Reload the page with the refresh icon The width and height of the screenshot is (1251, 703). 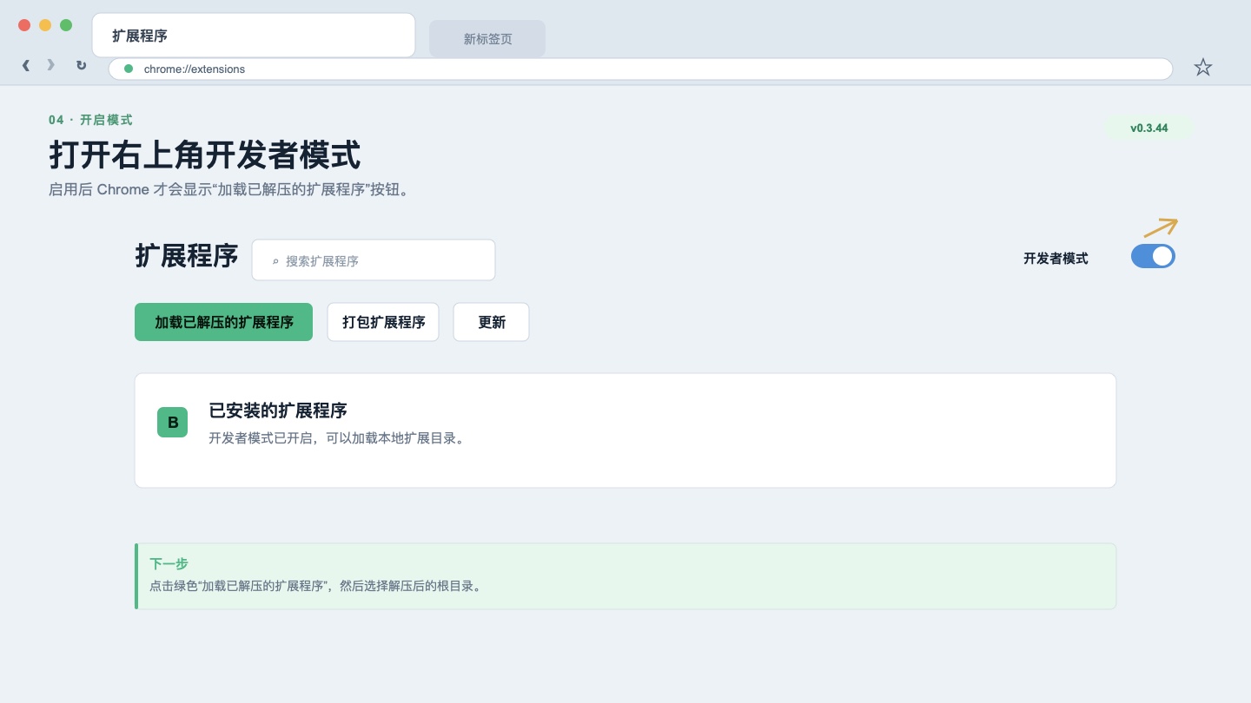(x=81, y=65)
